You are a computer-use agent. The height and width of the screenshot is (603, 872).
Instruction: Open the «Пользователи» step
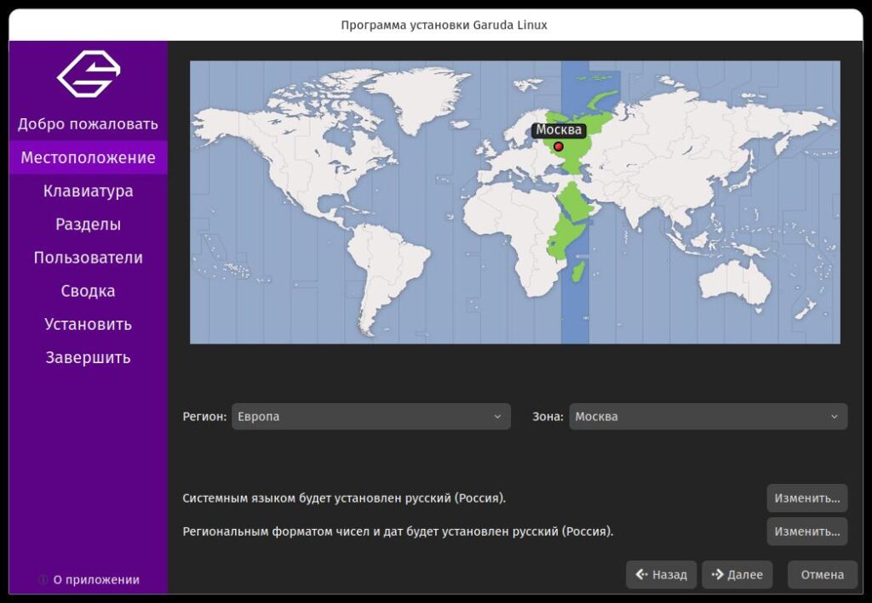[88, 257]
